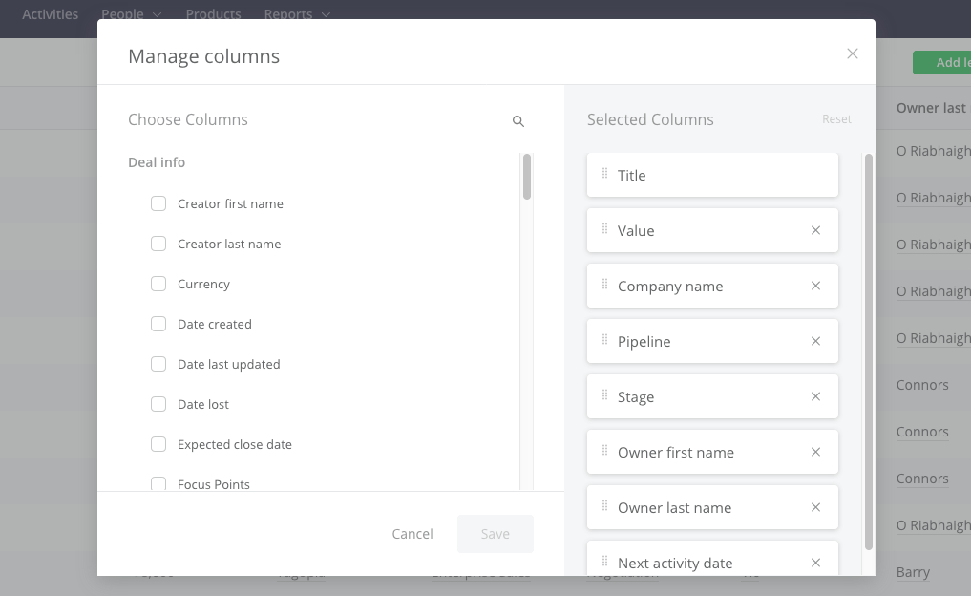971x596 pixels.
Task: Go to the Activities menu
Action: coord(51,14)
